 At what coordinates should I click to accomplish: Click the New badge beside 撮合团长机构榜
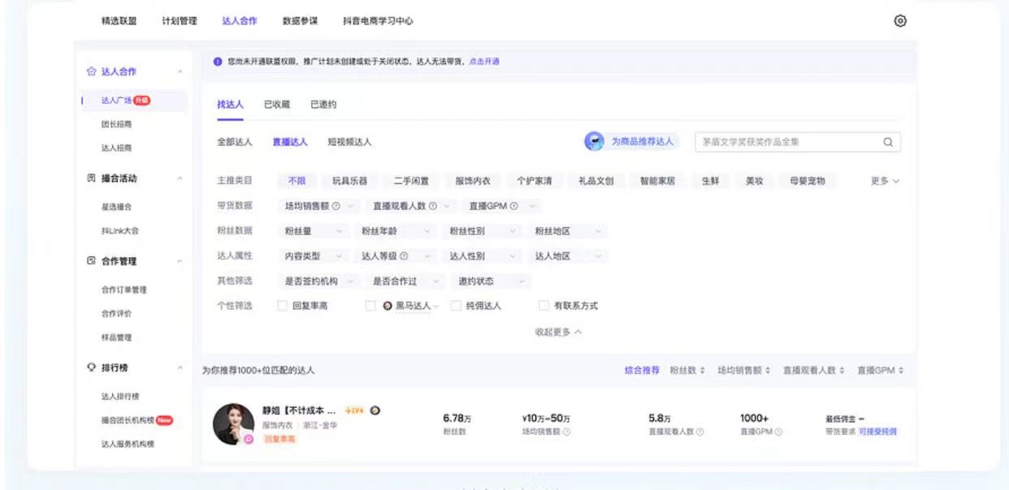point(164,420)
